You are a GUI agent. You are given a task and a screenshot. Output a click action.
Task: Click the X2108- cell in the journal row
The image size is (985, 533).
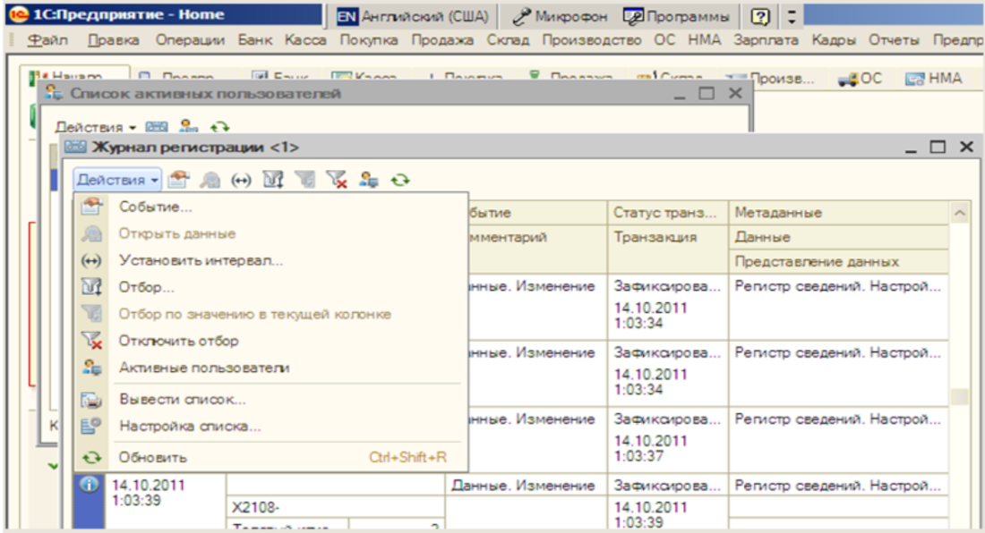[336, 507]
